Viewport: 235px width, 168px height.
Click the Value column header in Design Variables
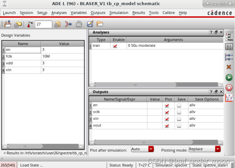[x=64, y=44]
